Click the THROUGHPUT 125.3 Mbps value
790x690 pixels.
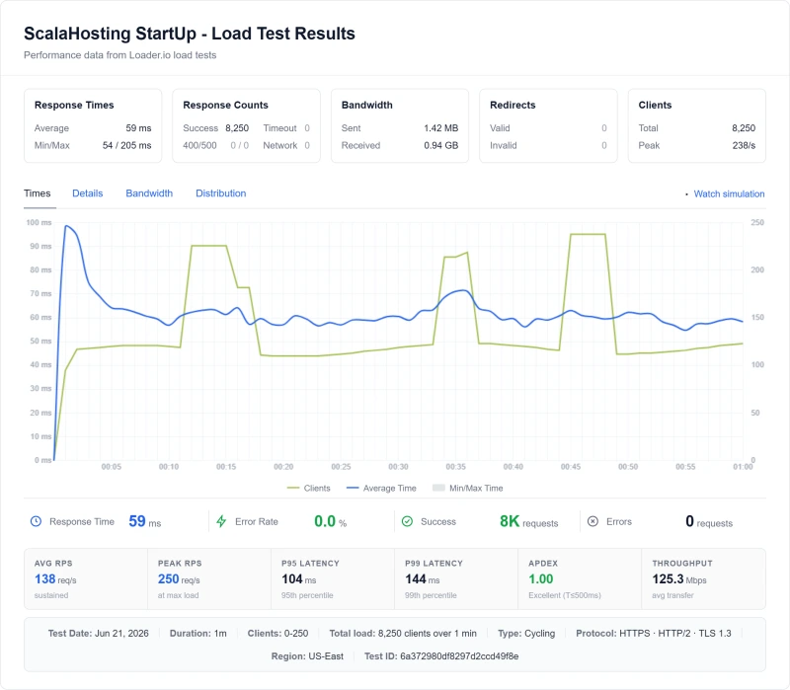(x=679, y=579)
